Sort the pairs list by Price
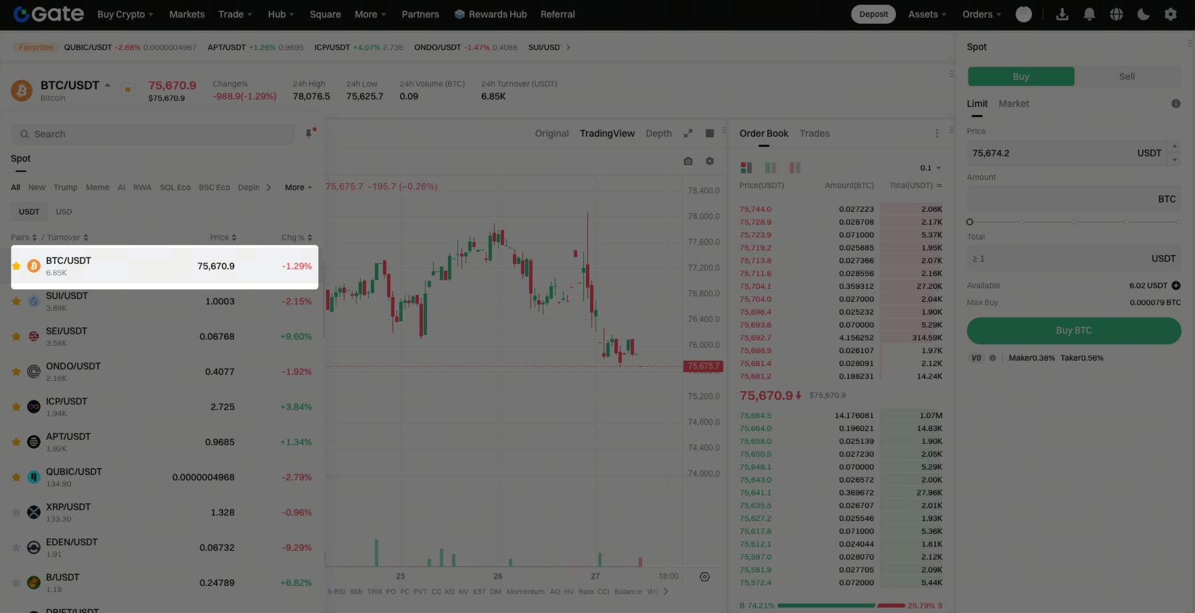Viewport: 1195px width, 613px height. click(x=223, y=237)
